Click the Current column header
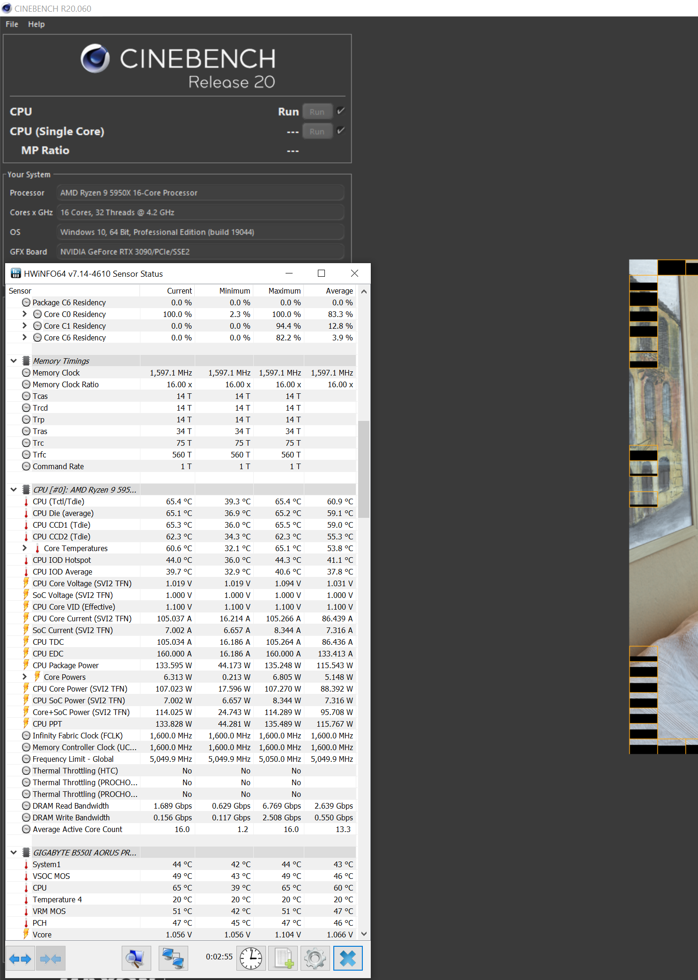 pos(168,291)
